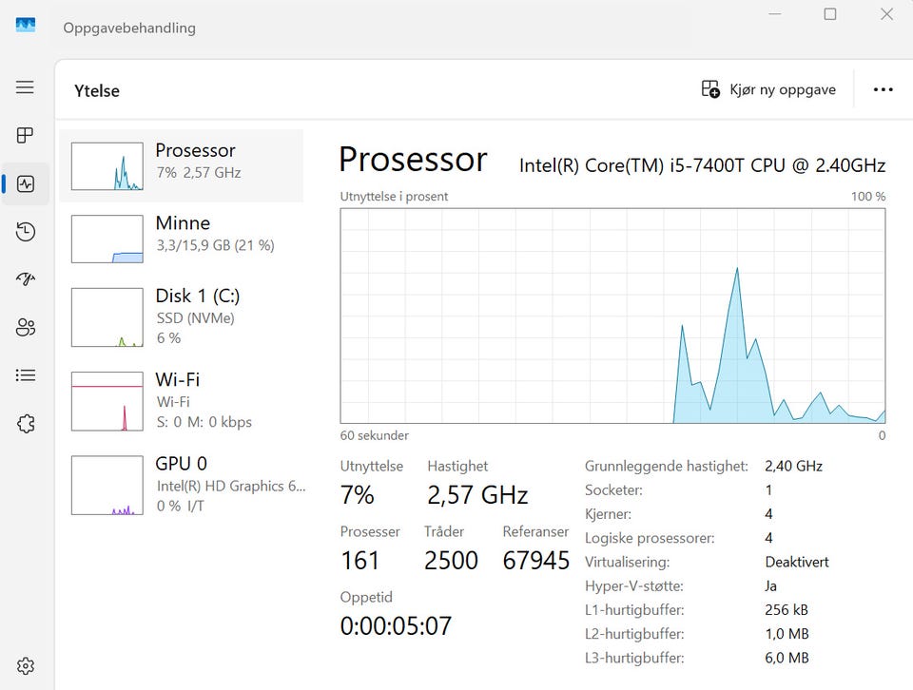Open Settings gear in sidebar
The width and height of the screenshot is (913, 690).
[25, 665]
